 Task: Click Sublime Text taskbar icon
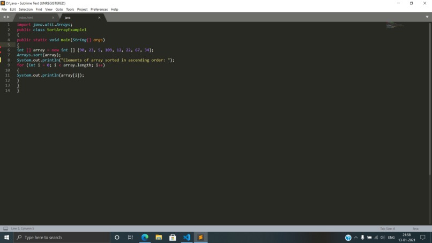coord(200,238)
